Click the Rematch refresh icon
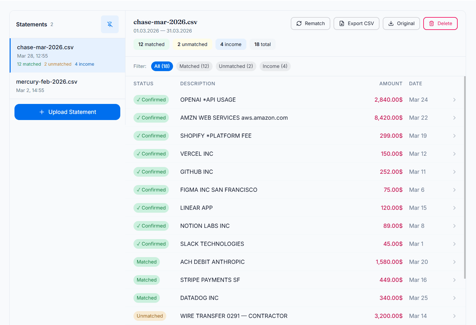Screen dimensions: 476x325 click(x=299, y=23)
